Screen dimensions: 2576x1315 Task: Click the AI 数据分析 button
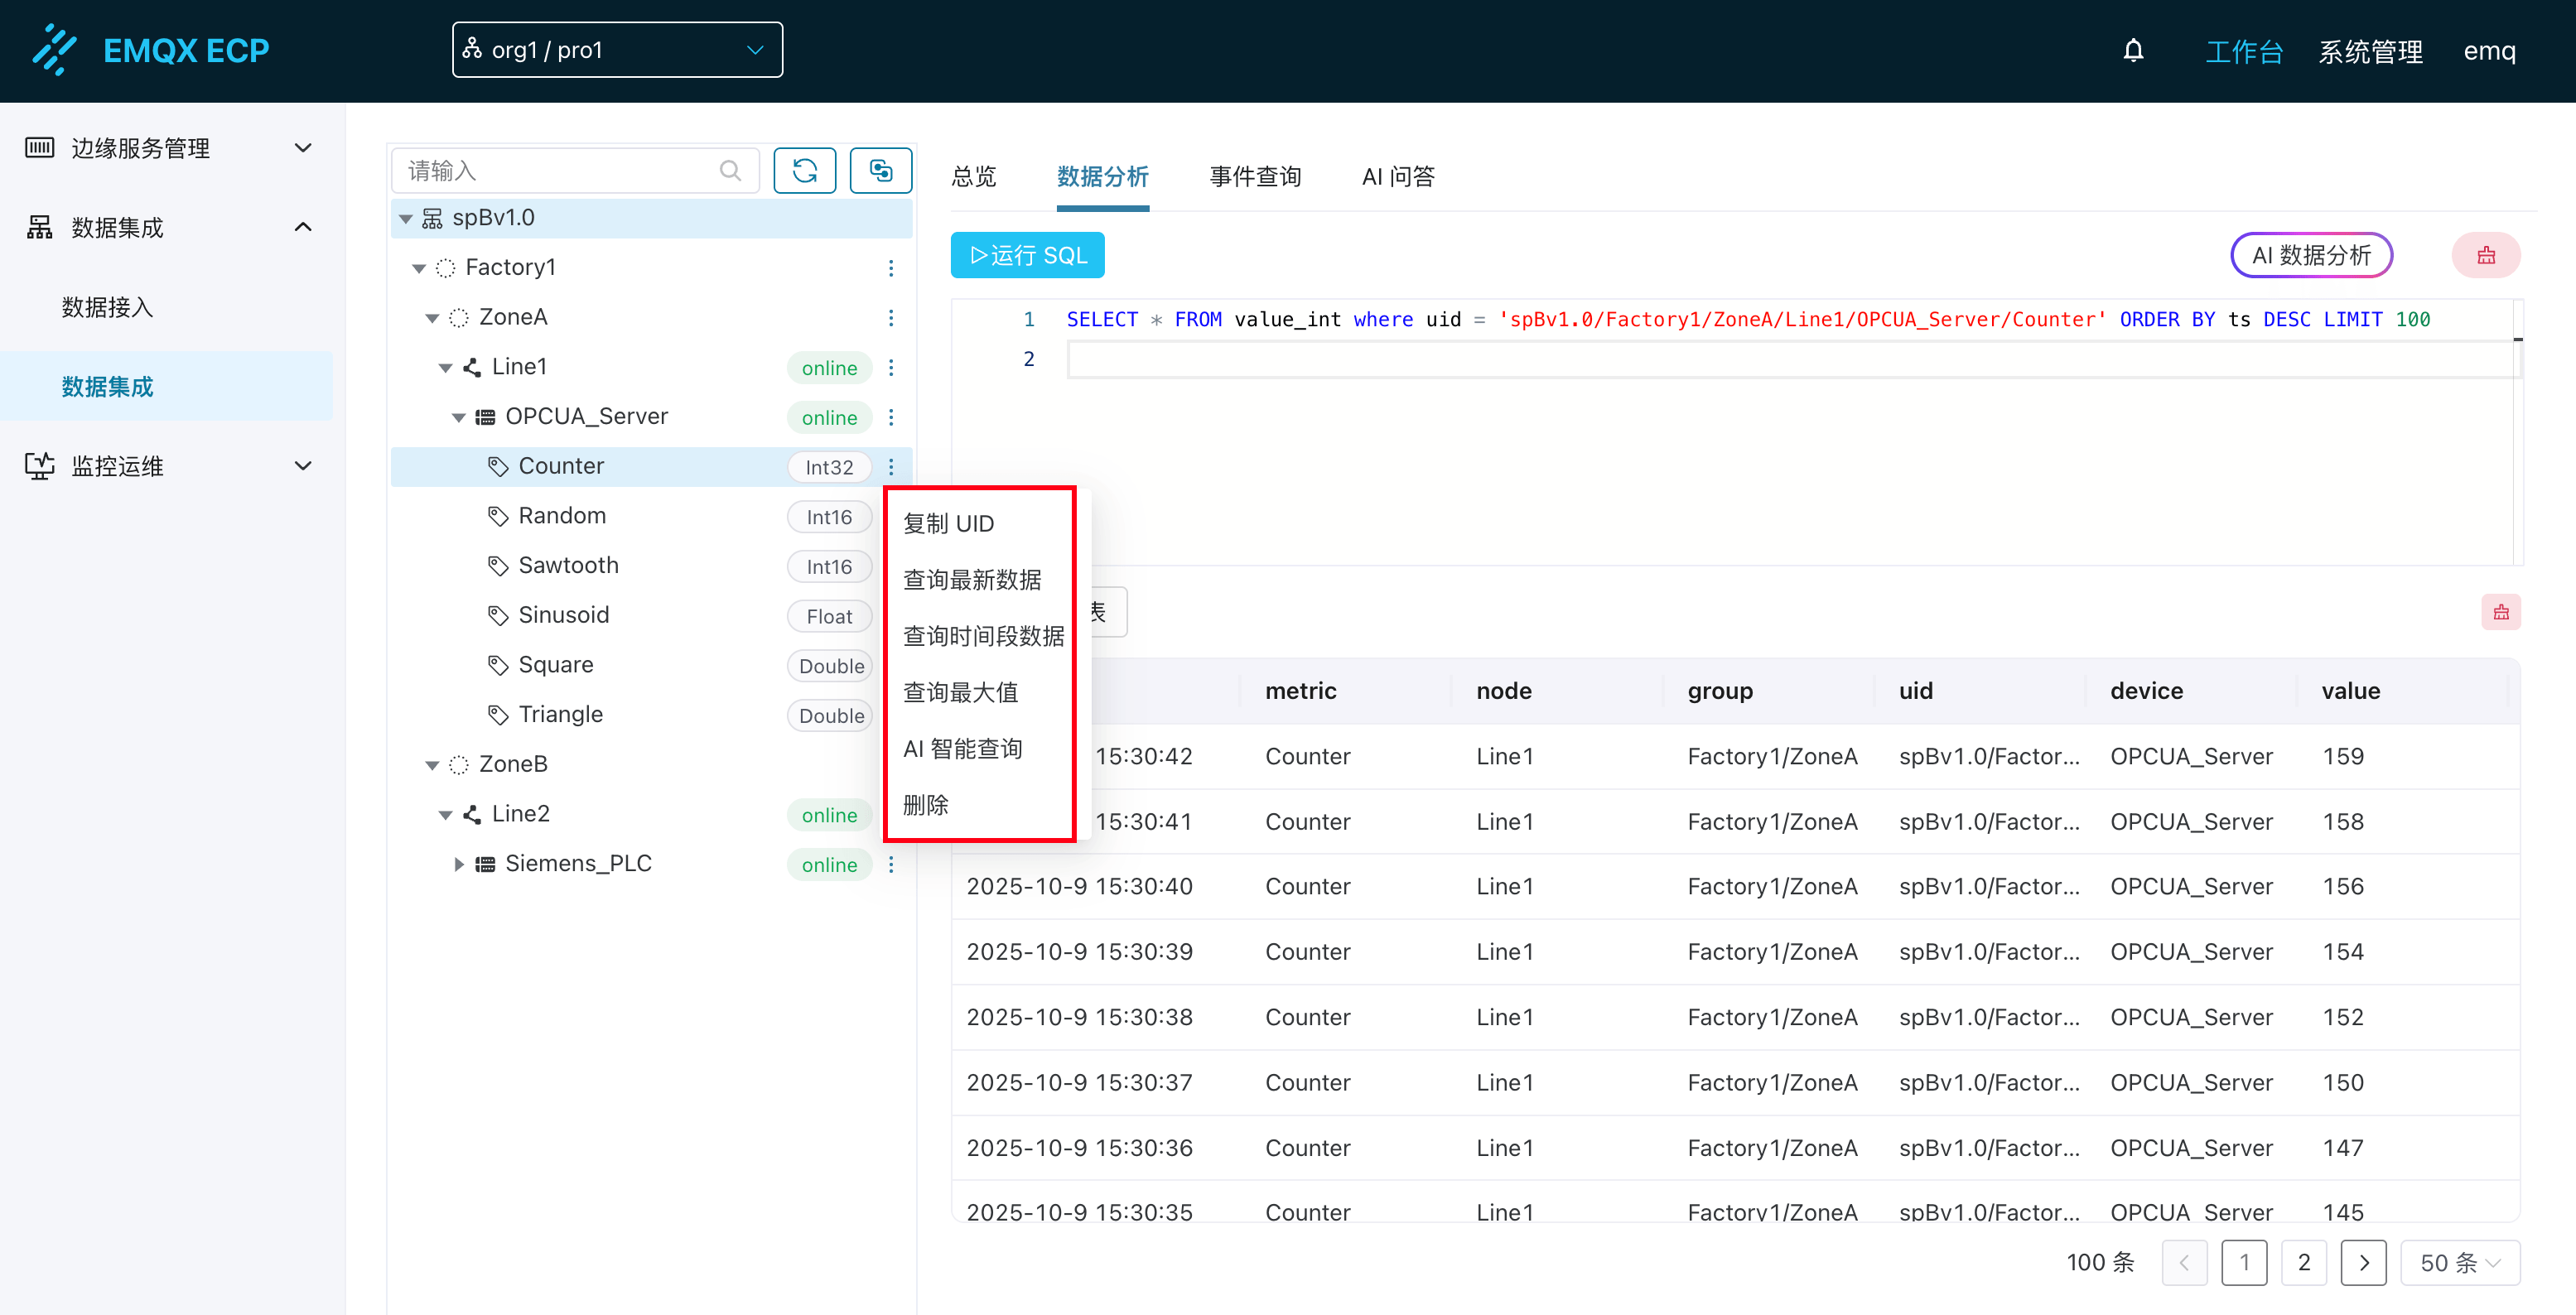(x=2310, y=256)
